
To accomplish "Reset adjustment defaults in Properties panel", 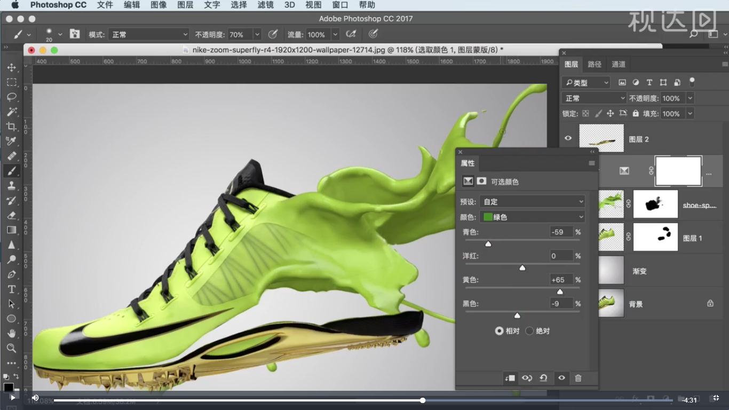I will [543, 378].
